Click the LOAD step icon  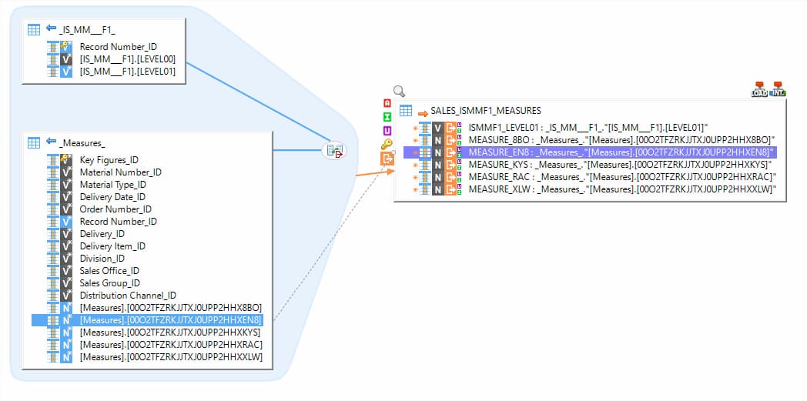[x=759, y=89]
